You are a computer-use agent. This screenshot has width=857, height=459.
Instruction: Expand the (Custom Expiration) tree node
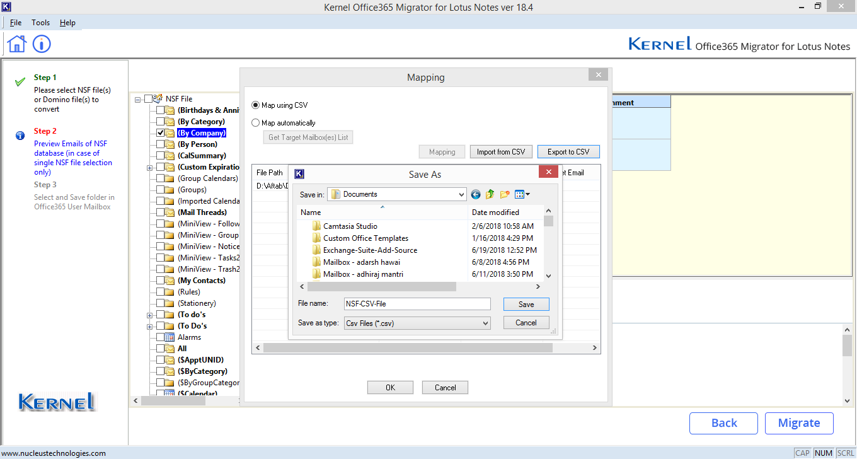[x=150, y=167]
